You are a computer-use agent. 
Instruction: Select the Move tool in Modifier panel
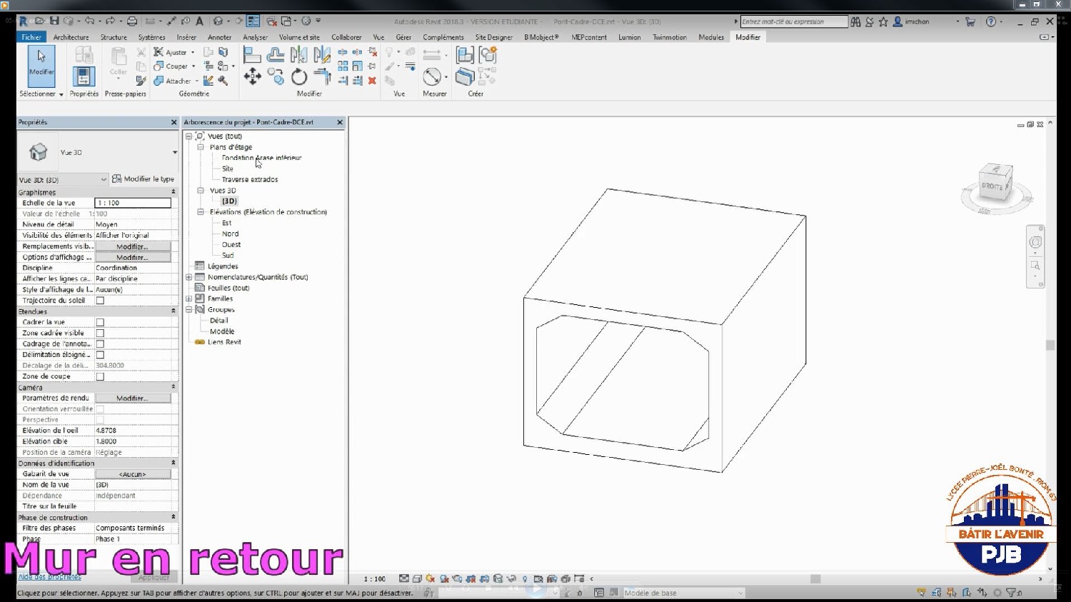(x=252, y=77)
